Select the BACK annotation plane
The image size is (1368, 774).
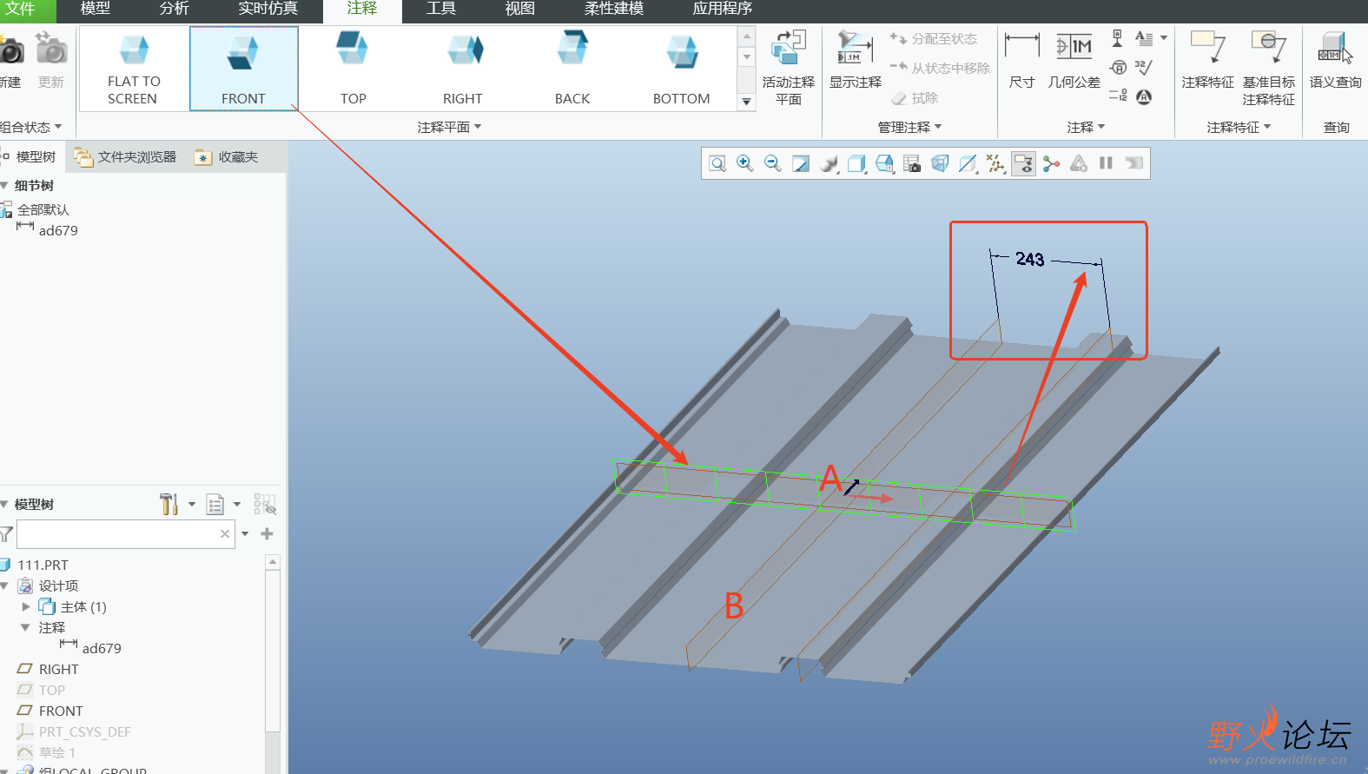[x=572, y=69]
